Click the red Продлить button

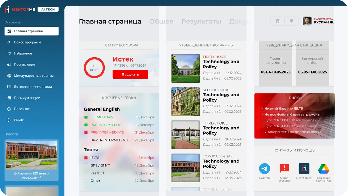click(130, 74)
